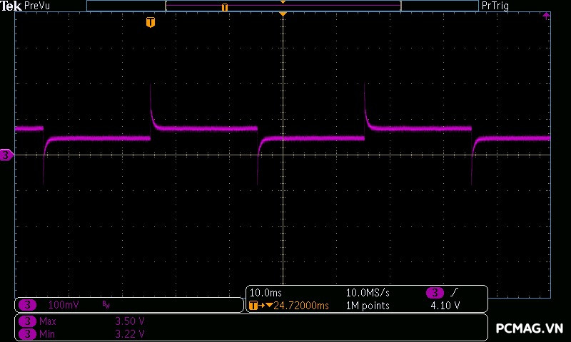Viewport: 571px width, 342px height.
Task: Click the waveform record overview bar
Action: tap(282, 6)
